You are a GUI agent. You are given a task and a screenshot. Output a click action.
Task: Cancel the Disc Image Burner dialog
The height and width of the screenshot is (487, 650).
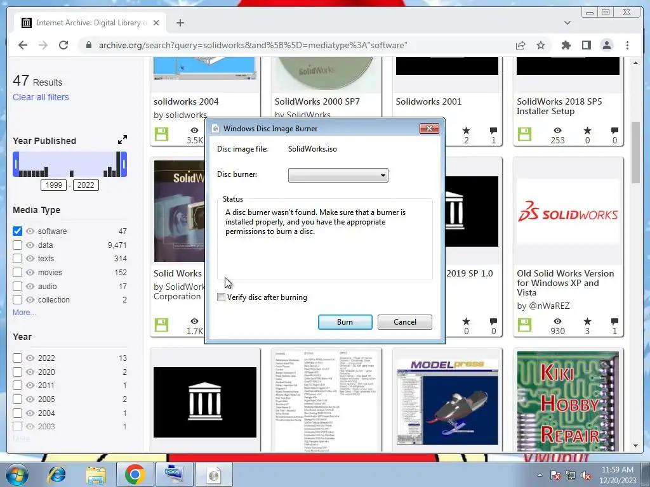[404, 321]
